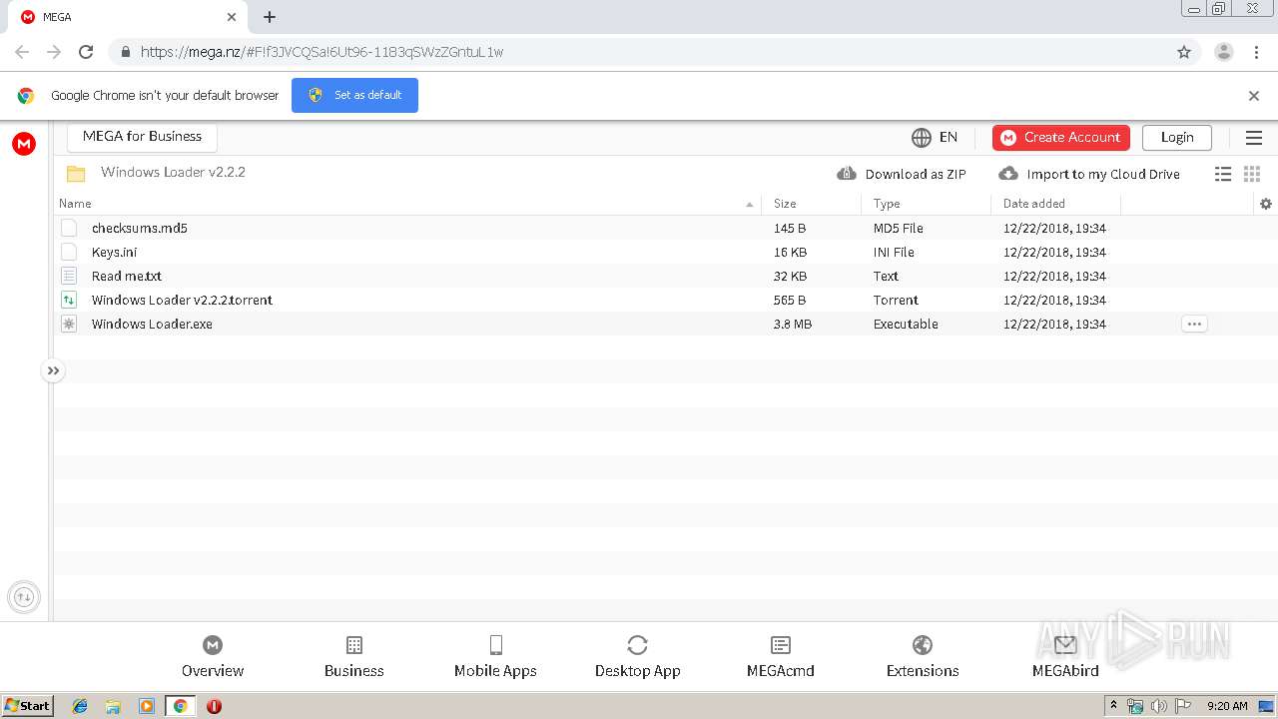Open the Extensions section

[923, 657]
